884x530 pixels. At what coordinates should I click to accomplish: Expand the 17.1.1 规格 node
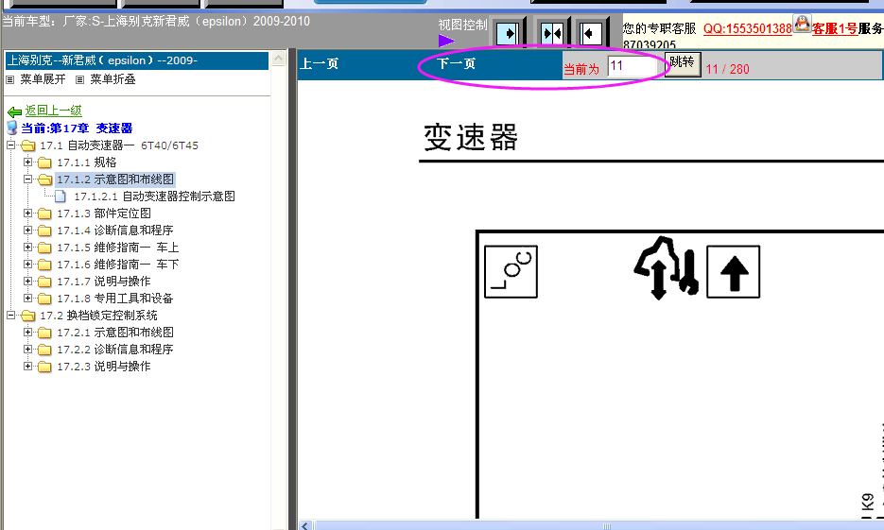27,162
